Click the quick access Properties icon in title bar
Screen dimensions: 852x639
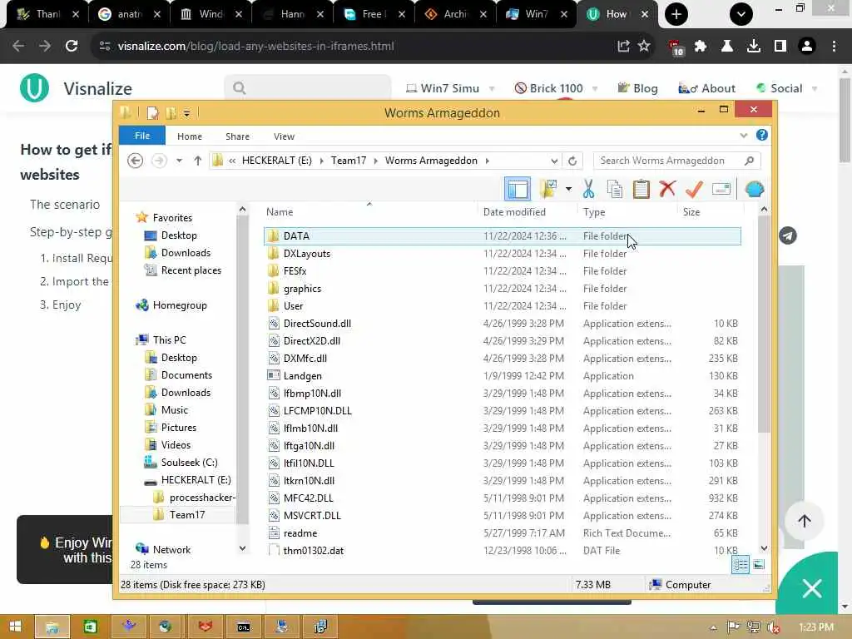[x=153, y=113]
